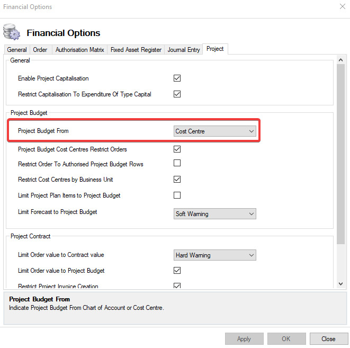
Task: Toggle Limit Order value to Project Budget
Action: [x=177, y=271]
